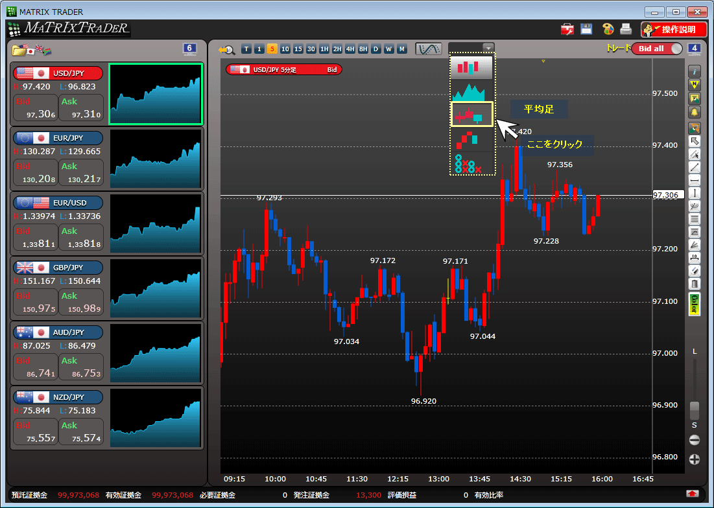Select the eraser tool in chart sidebar
Image resolution: width=714 pixels, height=508 pixels.
pos(695,271)
